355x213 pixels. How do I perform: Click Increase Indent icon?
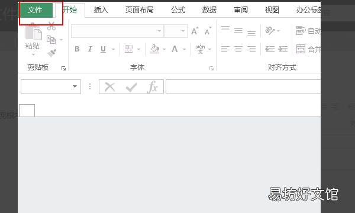point(283,49)
